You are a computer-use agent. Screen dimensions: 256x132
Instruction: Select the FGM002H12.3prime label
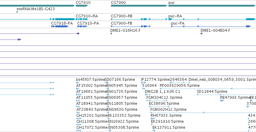[168, 110]
